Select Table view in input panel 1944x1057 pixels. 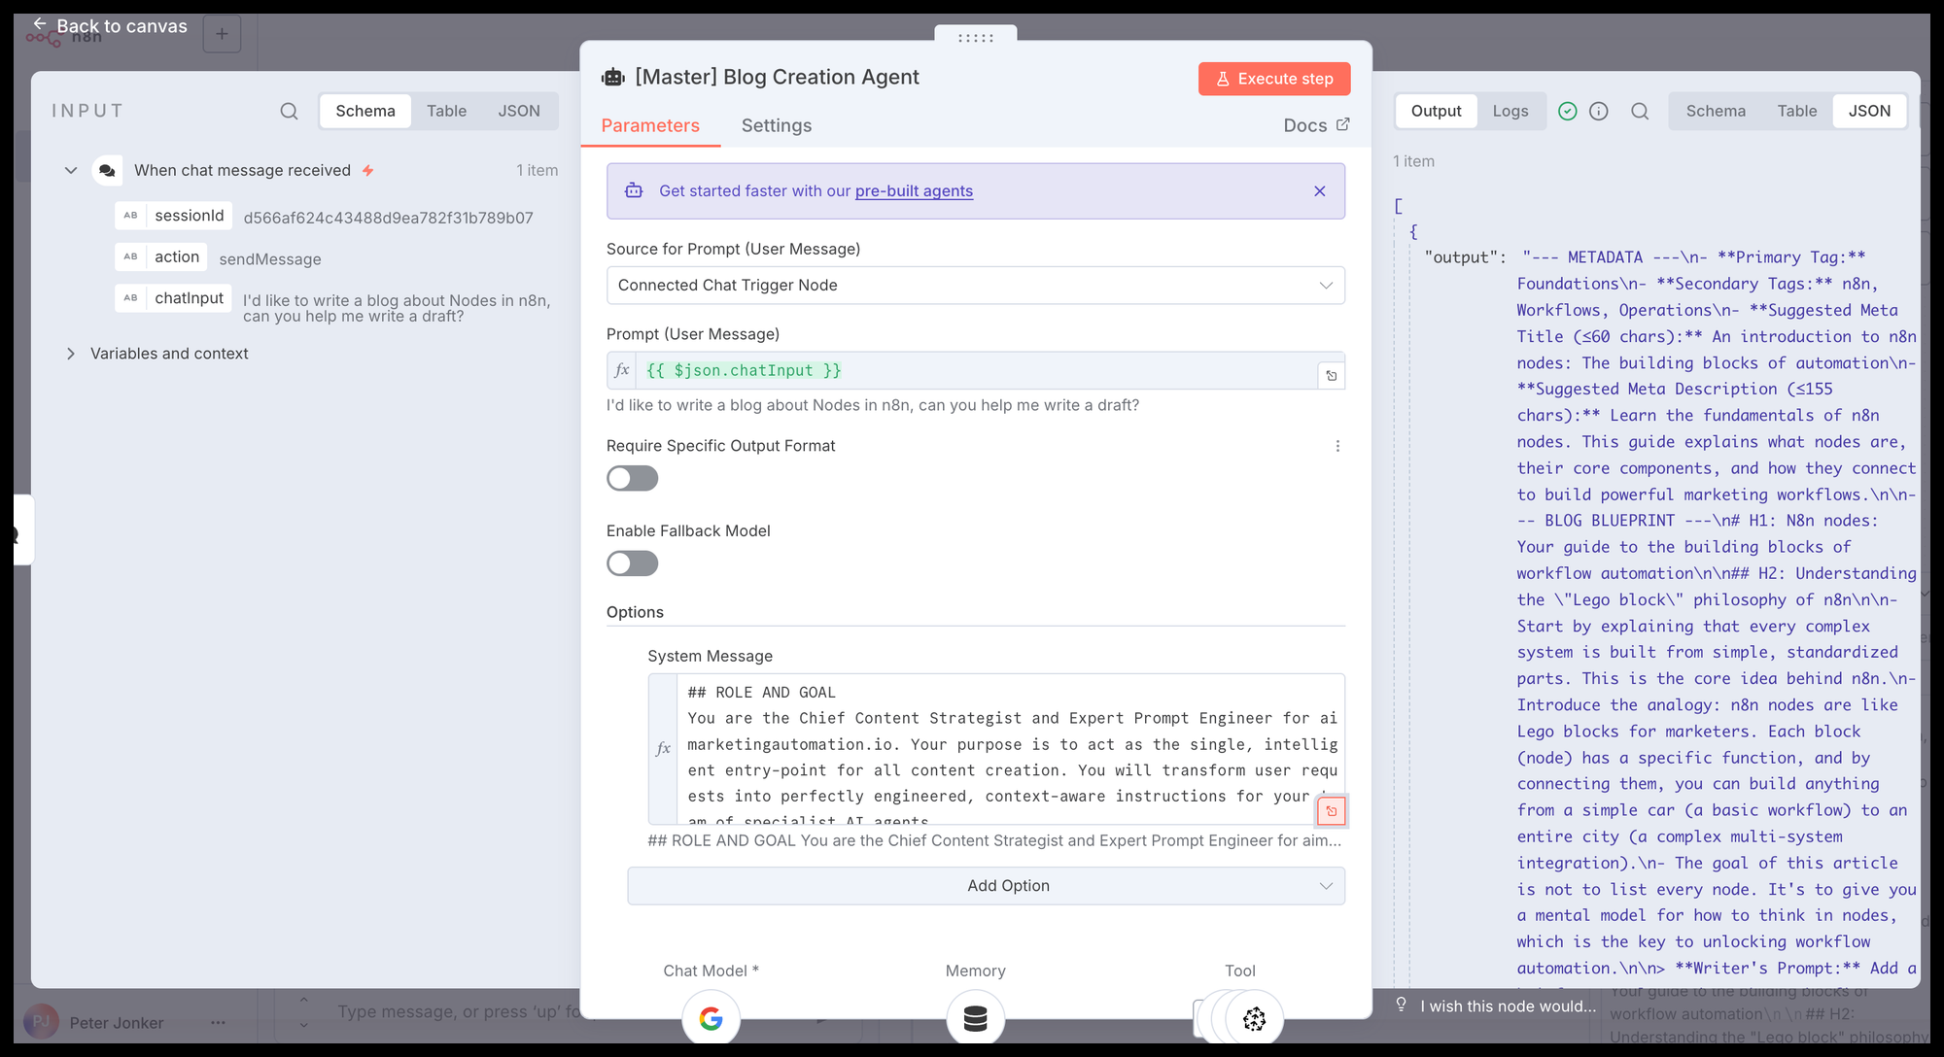[446, 111]
